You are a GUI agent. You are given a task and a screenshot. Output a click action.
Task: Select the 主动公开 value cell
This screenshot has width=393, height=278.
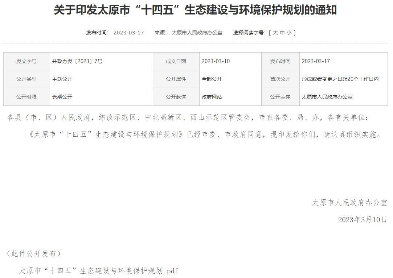[101, 79]
